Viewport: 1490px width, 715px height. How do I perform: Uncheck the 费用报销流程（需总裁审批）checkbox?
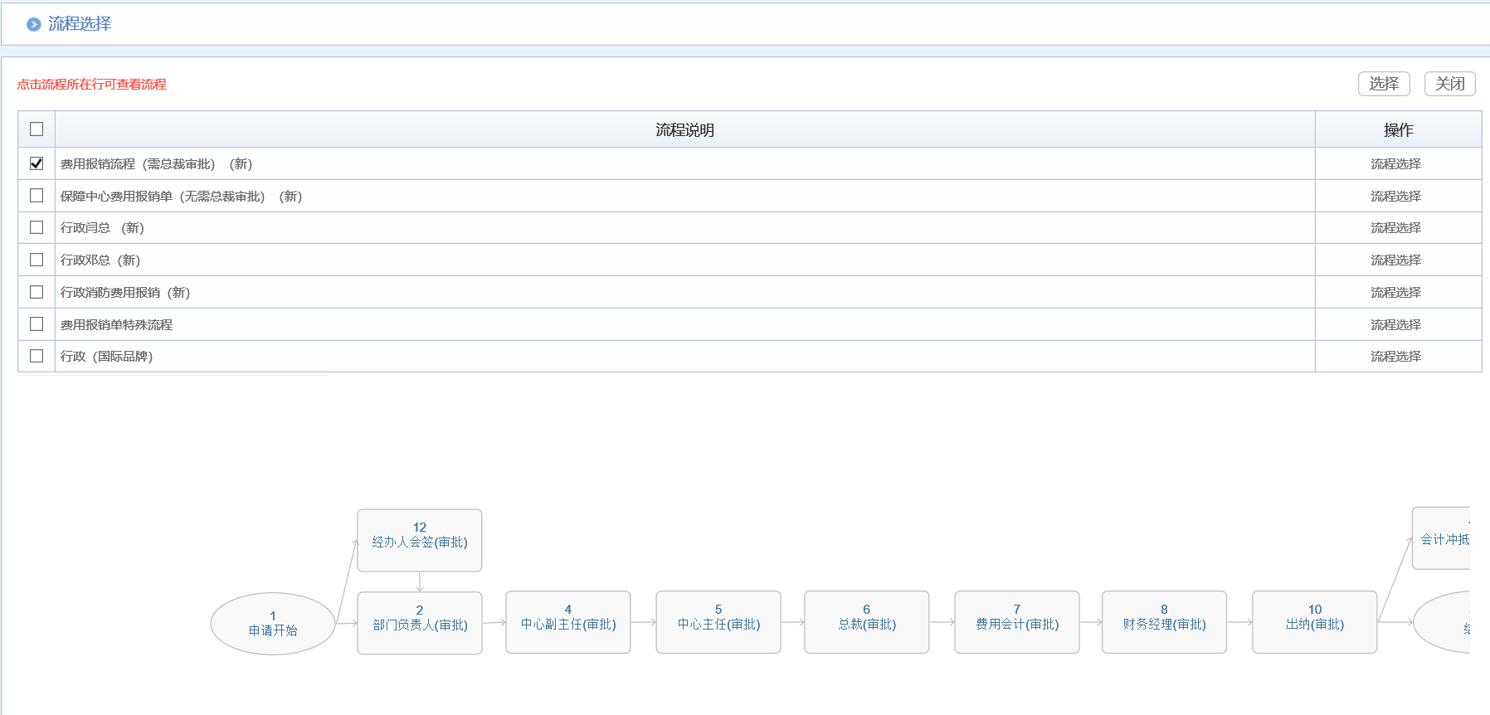[37, 163]
